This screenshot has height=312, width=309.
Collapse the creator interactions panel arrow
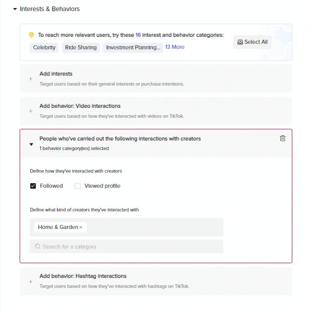[x=31, y=144]
